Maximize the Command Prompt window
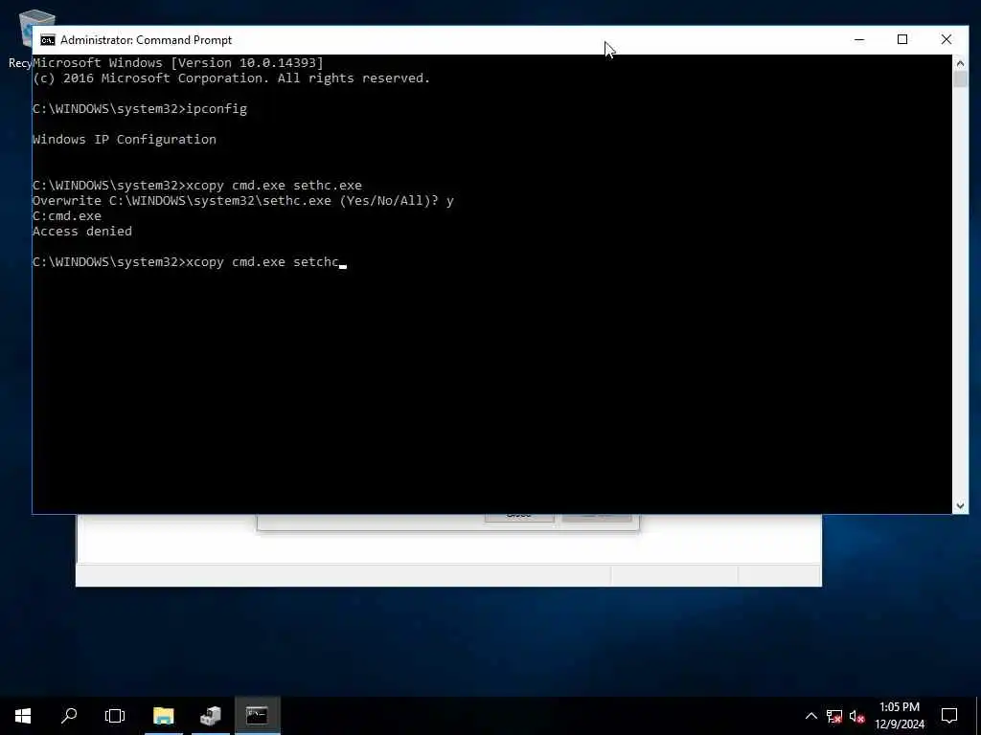981x735 pixels. (902, 39)
